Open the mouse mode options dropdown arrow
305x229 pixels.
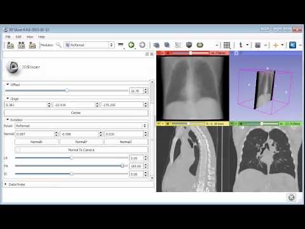247,45
